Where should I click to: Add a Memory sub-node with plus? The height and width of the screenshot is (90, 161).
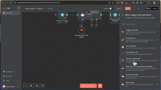[x=92, y=25]
